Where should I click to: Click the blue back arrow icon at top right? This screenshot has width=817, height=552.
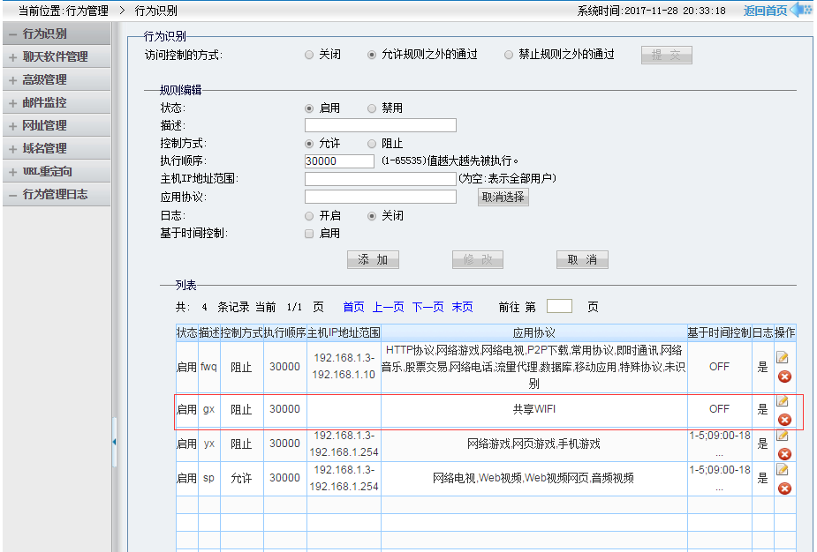click(801, 10)
